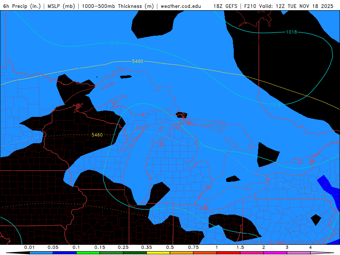Click the violet 3 inch legend swatch
Viewport: 340px width, 255px height.
299,253
